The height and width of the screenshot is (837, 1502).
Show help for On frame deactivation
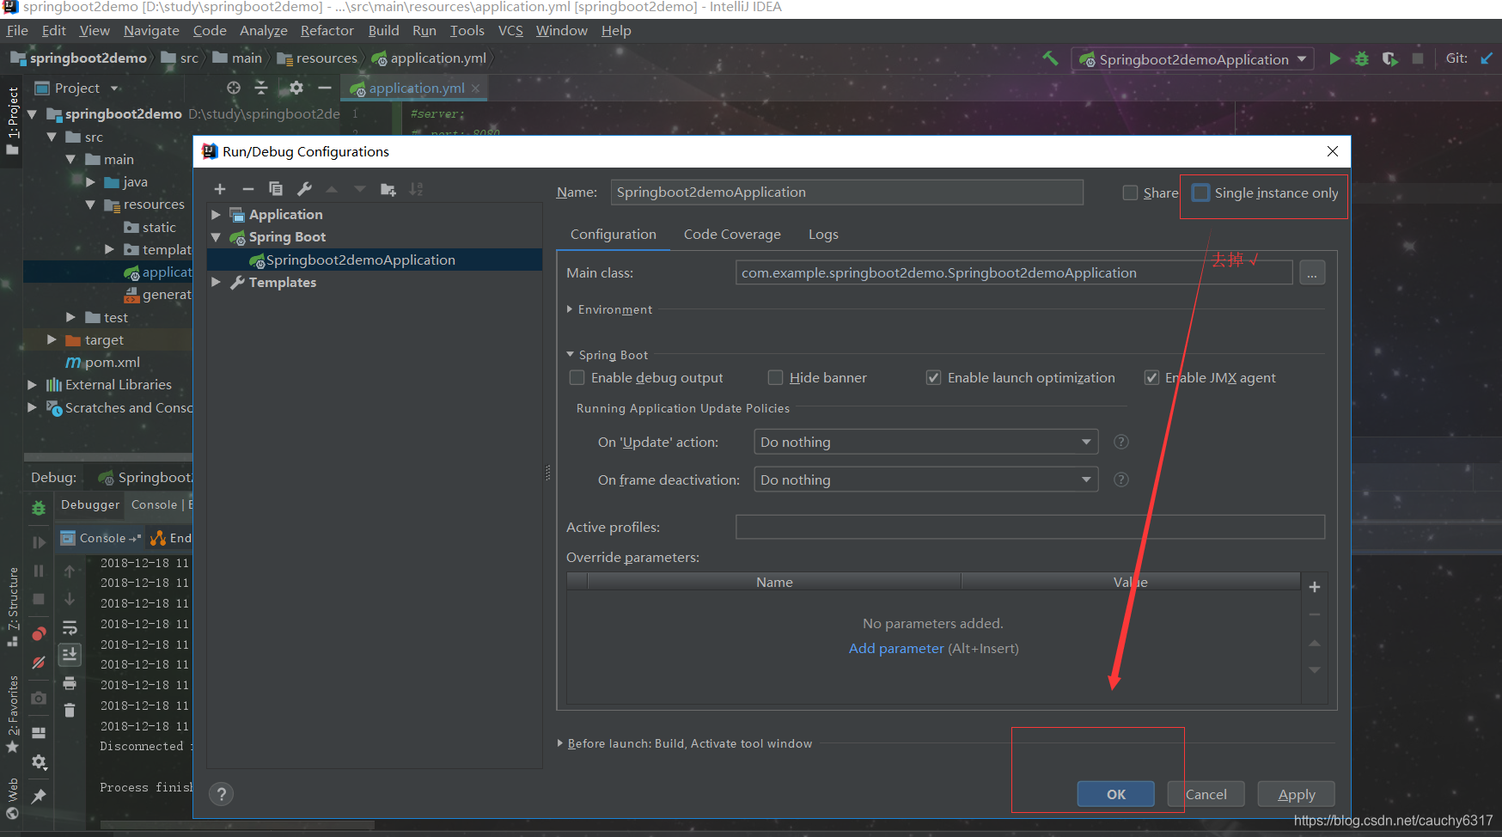[1121, 480]
